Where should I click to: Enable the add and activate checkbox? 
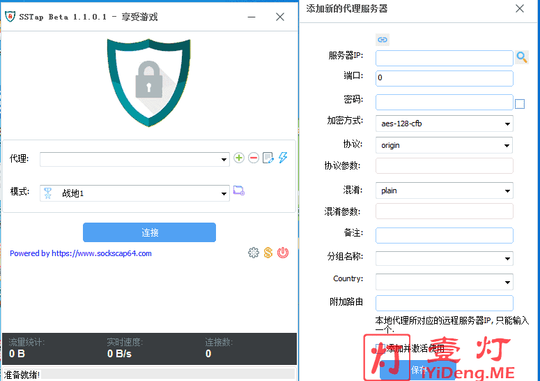[x=380, y=348]
